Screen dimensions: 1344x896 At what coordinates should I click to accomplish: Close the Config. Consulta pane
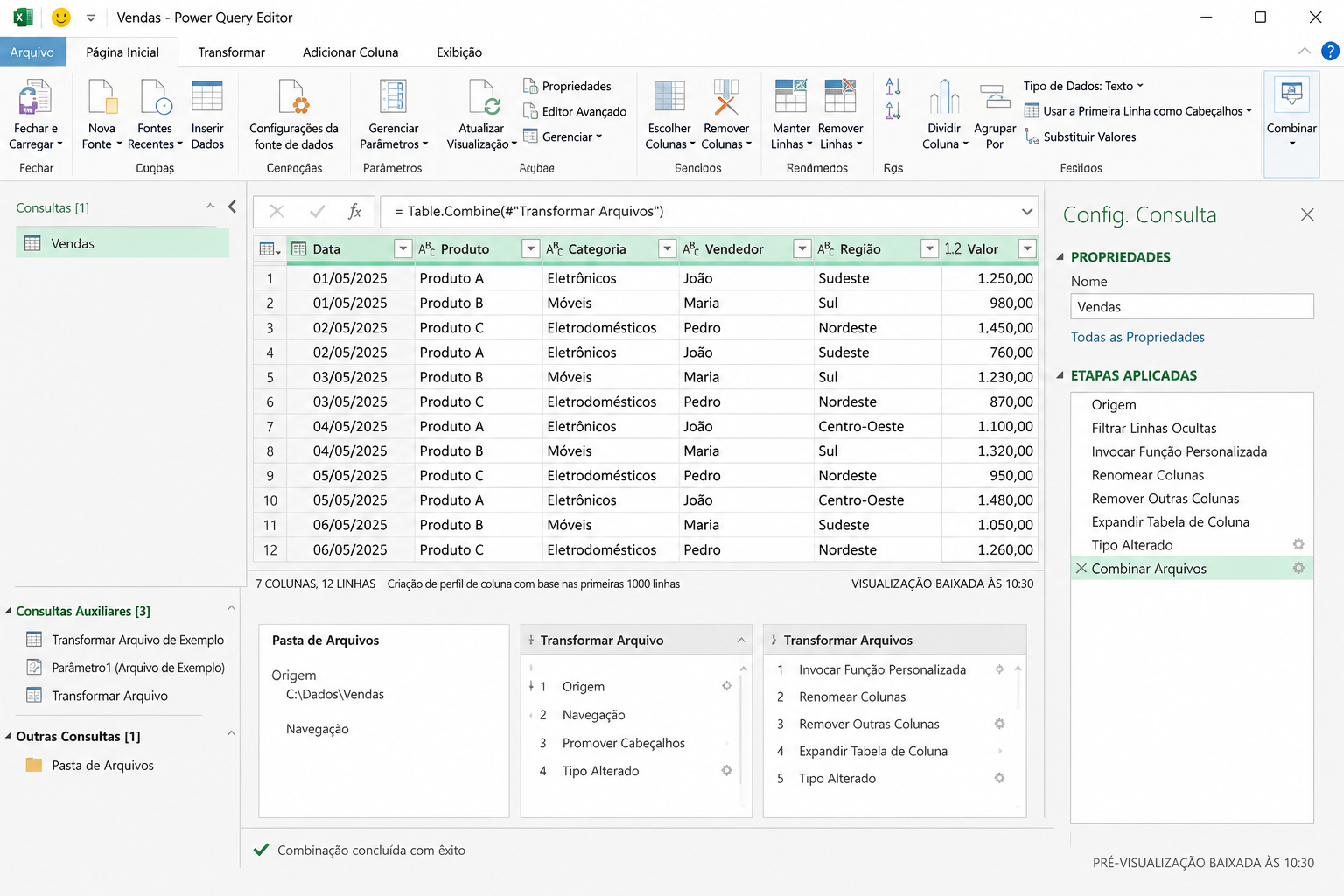tap(1307, 214)
